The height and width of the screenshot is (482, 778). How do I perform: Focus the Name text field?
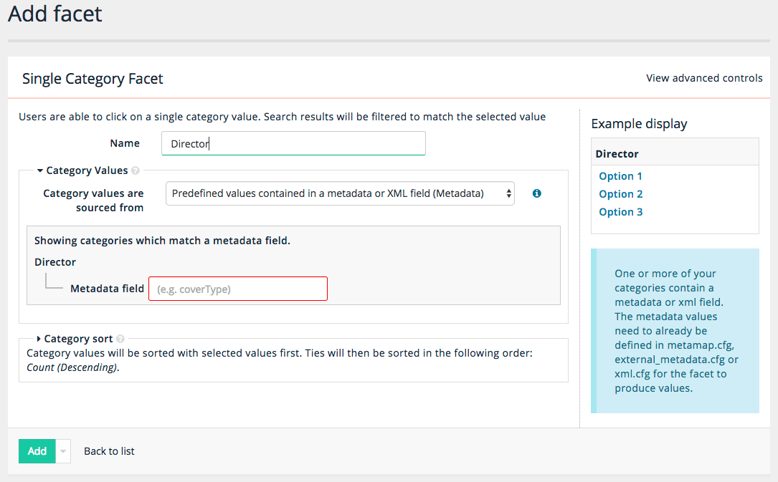click(293, 143)
